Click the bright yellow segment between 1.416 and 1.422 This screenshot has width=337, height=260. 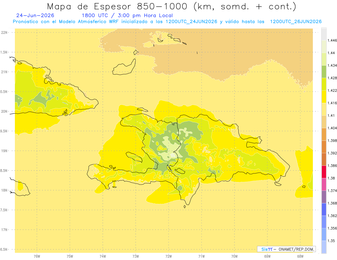point(324,96)
